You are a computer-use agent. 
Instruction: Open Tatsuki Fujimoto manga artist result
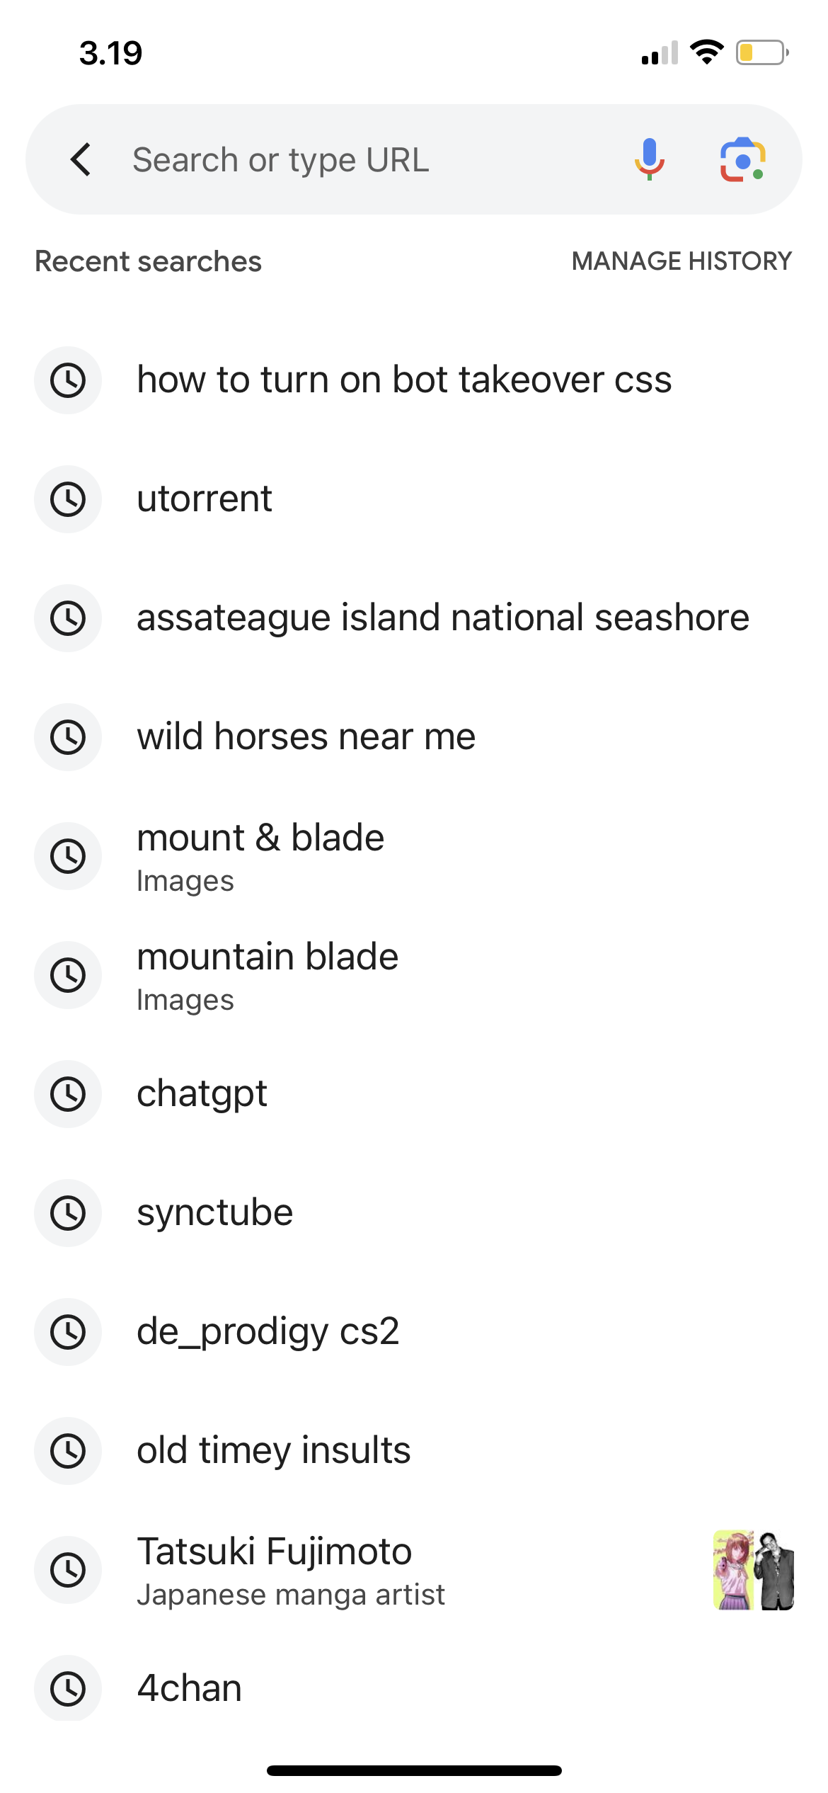pos(414,1570)
